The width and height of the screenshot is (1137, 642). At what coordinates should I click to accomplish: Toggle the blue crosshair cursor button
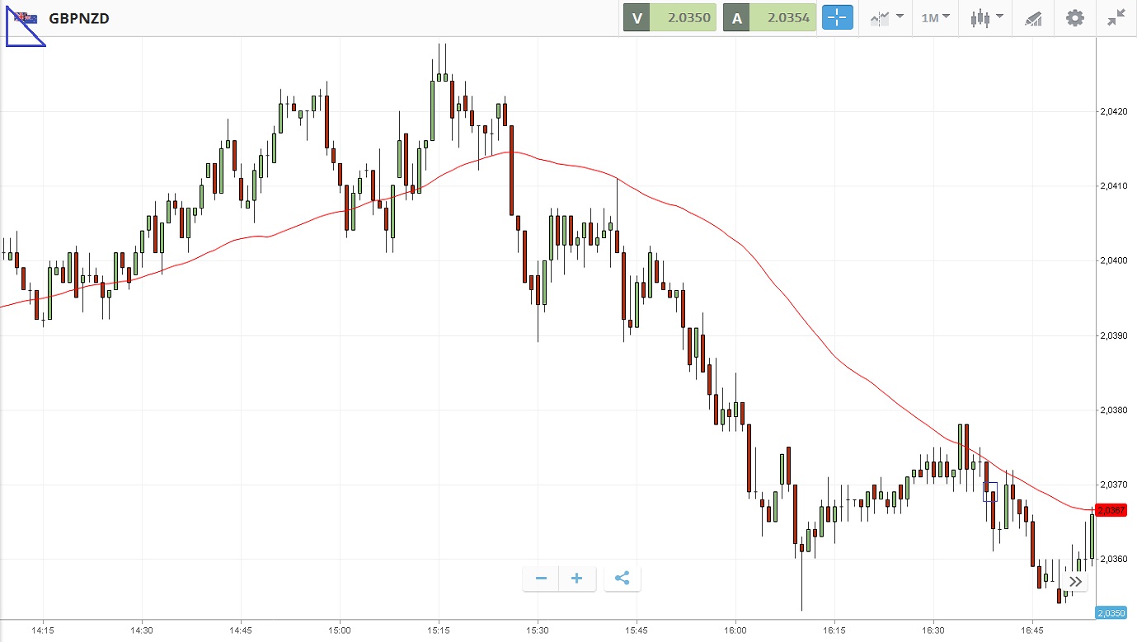[837, 17]
